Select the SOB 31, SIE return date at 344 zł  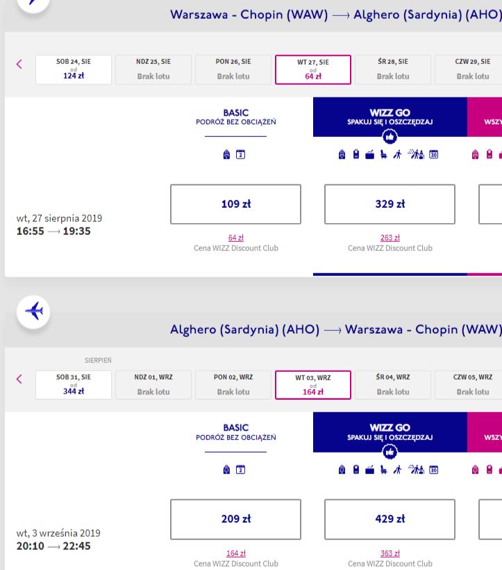coord(74,384)
